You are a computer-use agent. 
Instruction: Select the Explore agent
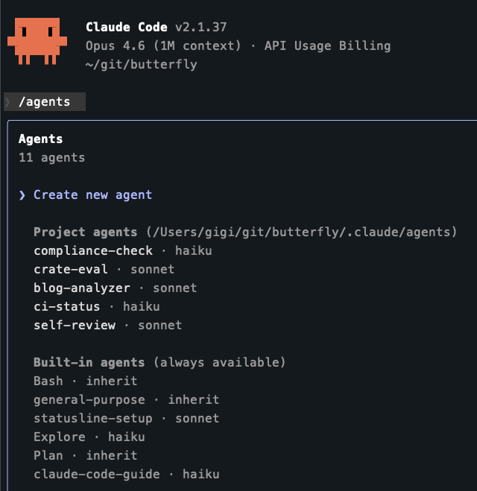pyautogui.click(x=60, y=437)
